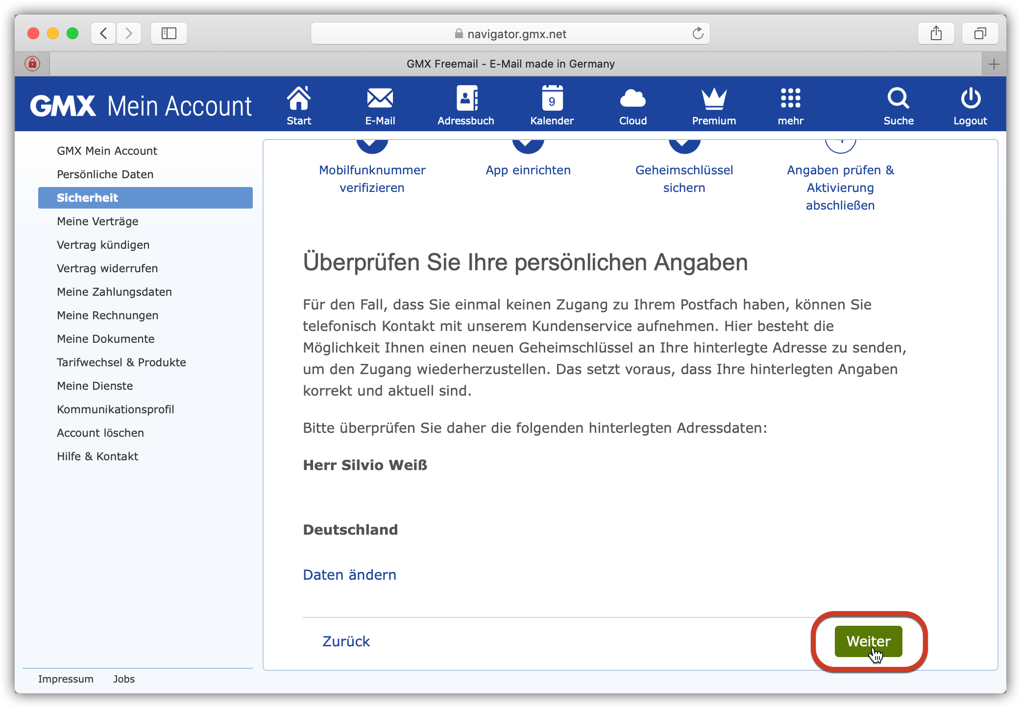Reload the page with refresh icon
The image size is (1021, 708).
[x=698, y=33]
